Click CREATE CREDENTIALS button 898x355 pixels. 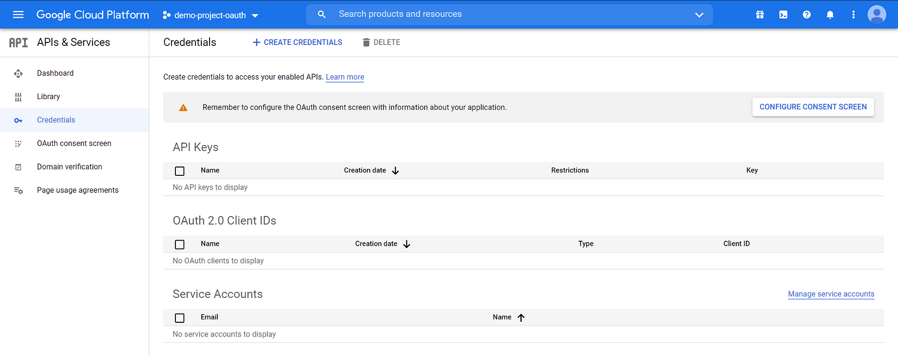(297, 42)
